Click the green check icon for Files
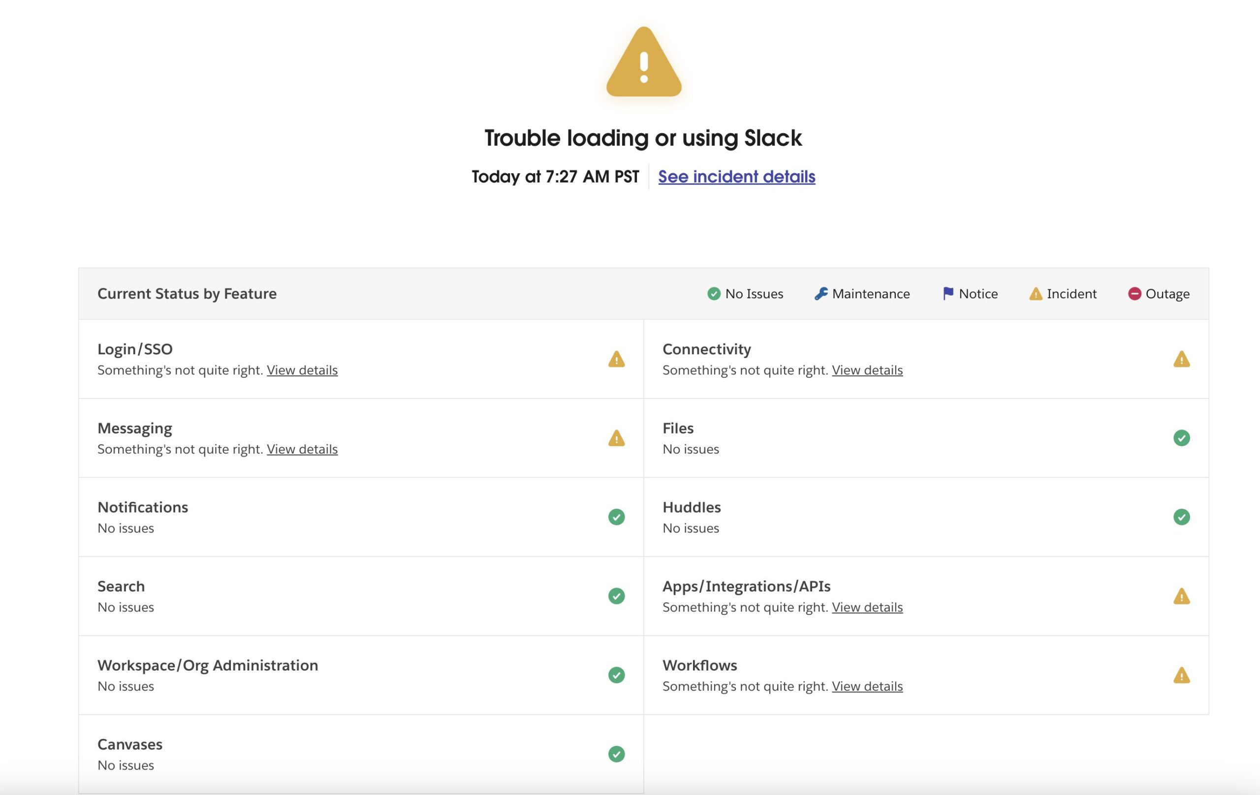 click(1182, 438)
